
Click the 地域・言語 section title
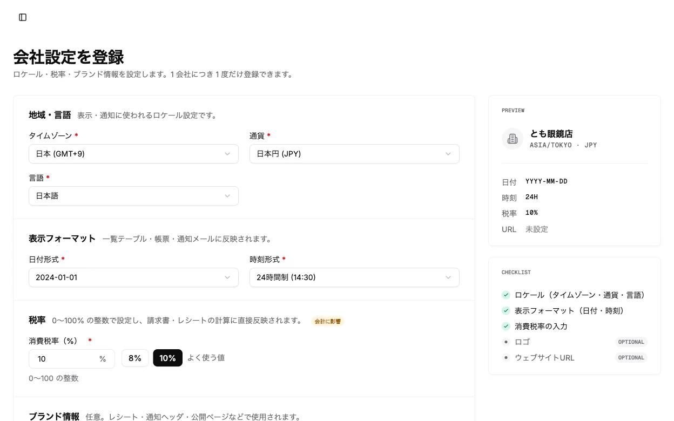(x=50, y=115)
